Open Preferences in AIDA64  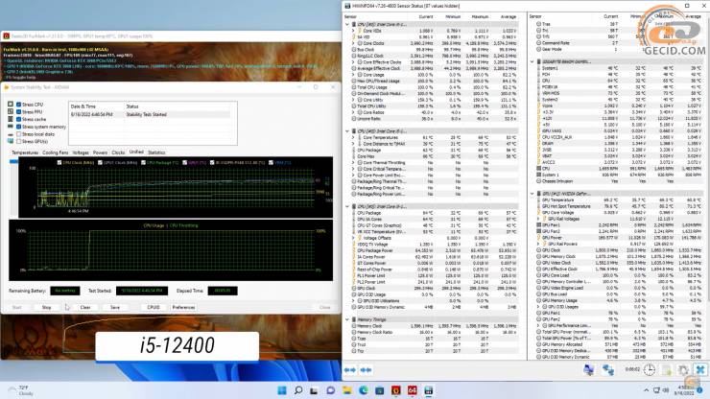point(183,307)
